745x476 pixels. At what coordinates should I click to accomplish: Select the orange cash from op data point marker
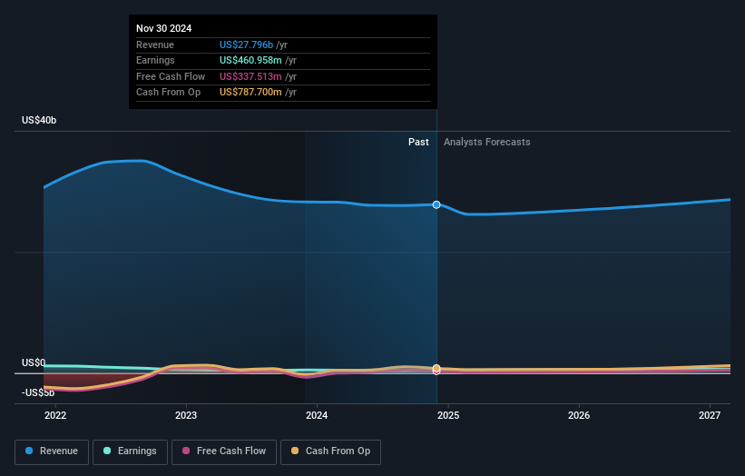coord(436,368)
